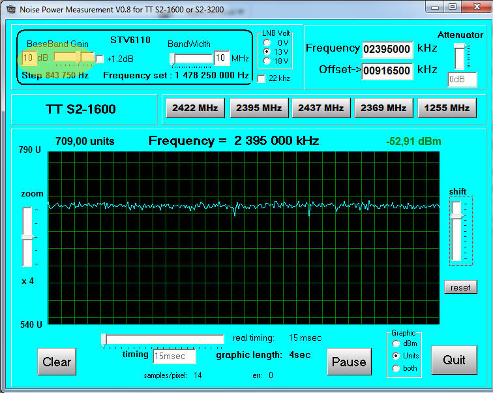Click the black signal graph area
Image resolution: width=493 pixels, height=393 pixels.
click(244, 238)
